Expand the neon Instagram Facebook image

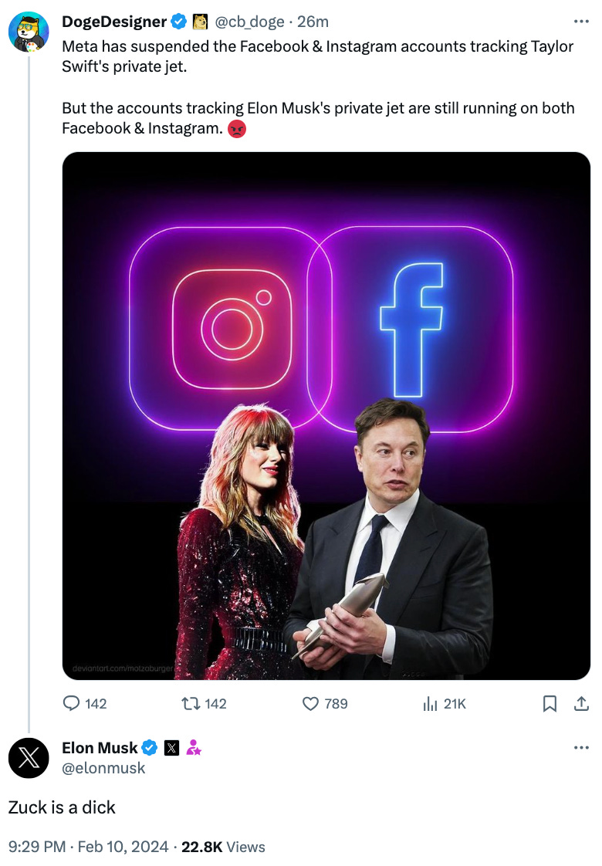(326, 416)
